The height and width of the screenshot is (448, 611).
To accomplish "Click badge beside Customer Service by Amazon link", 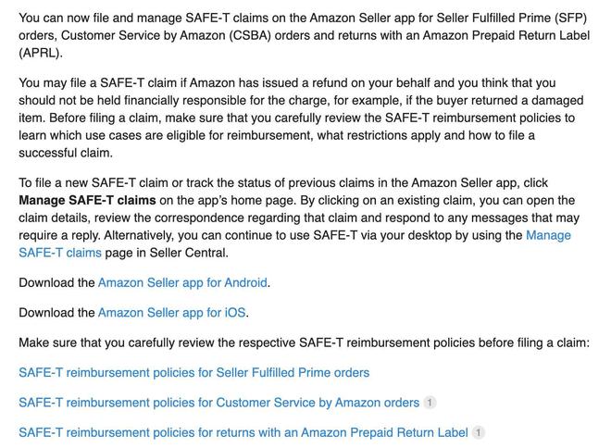I will click(430, 403).
